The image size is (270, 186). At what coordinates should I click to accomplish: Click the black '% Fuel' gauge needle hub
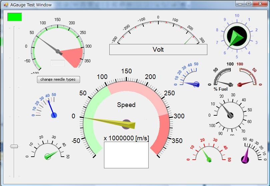[231, 85]
